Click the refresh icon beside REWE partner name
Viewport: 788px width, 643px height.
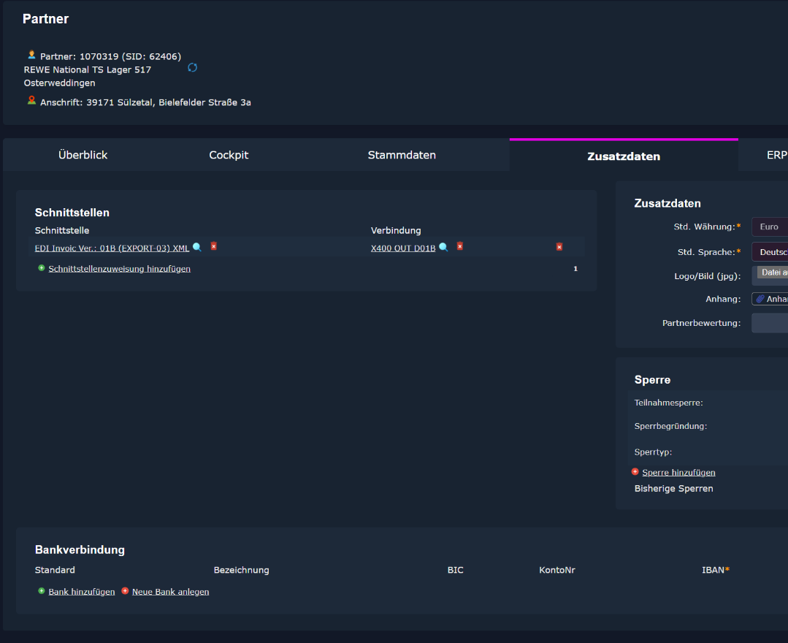(193, 68)
